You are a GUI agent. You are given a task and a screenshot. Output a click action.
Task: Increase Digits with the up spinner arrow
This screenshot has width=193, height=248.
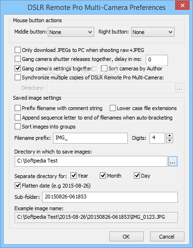coord(169,136)
